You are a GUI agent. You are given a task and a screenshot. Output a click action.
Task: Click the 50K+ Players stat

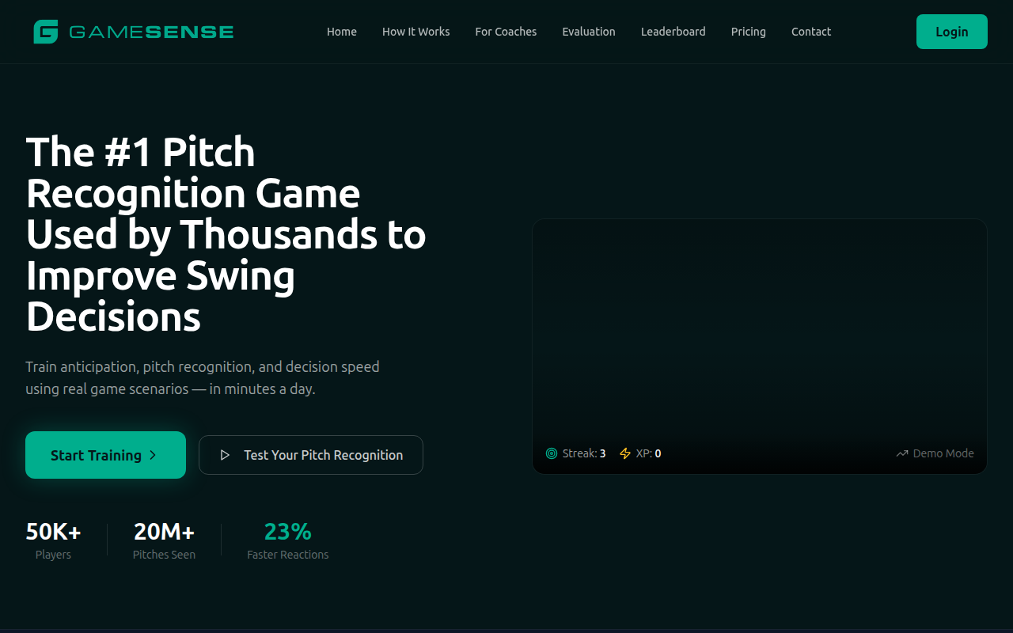53,540
